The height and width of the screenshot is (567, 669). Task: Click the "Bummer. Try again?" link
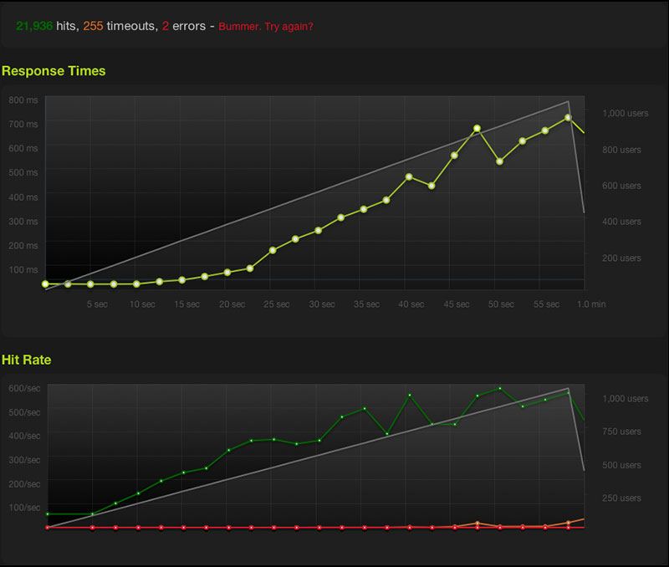click(x=266, y=27)
